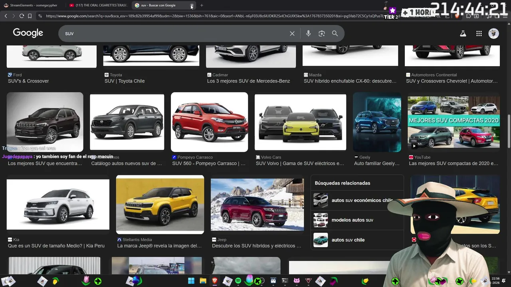511x287 pixels.
Task: Open Kia Que es un SUV de tamaño Medio link
Action: [x=56, y=246]
